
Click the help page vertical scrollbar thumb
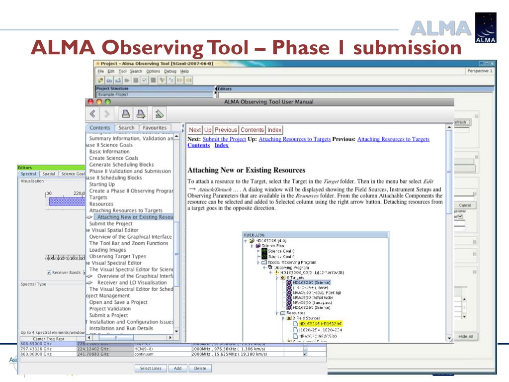(x=449, y=172)
